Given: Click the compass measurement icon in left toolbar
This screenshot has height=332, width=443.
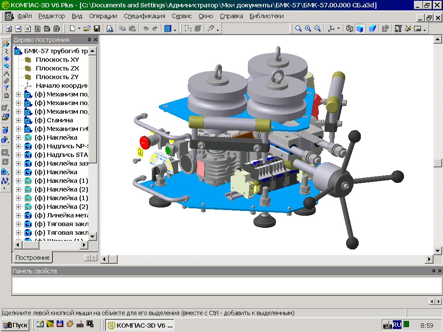Looking at the screenshot, I should pos(6,73).
